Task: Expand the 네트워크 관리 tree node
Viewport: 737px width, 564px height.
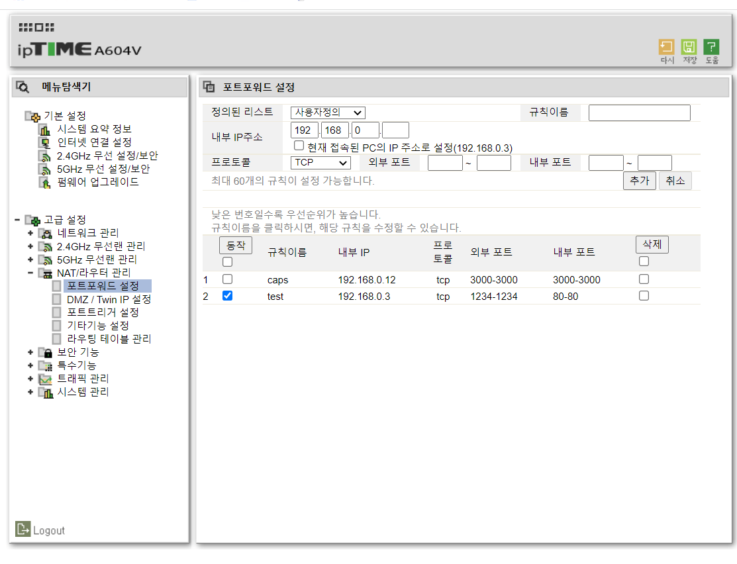Action: pyautogui.click(x=30, y=233)
